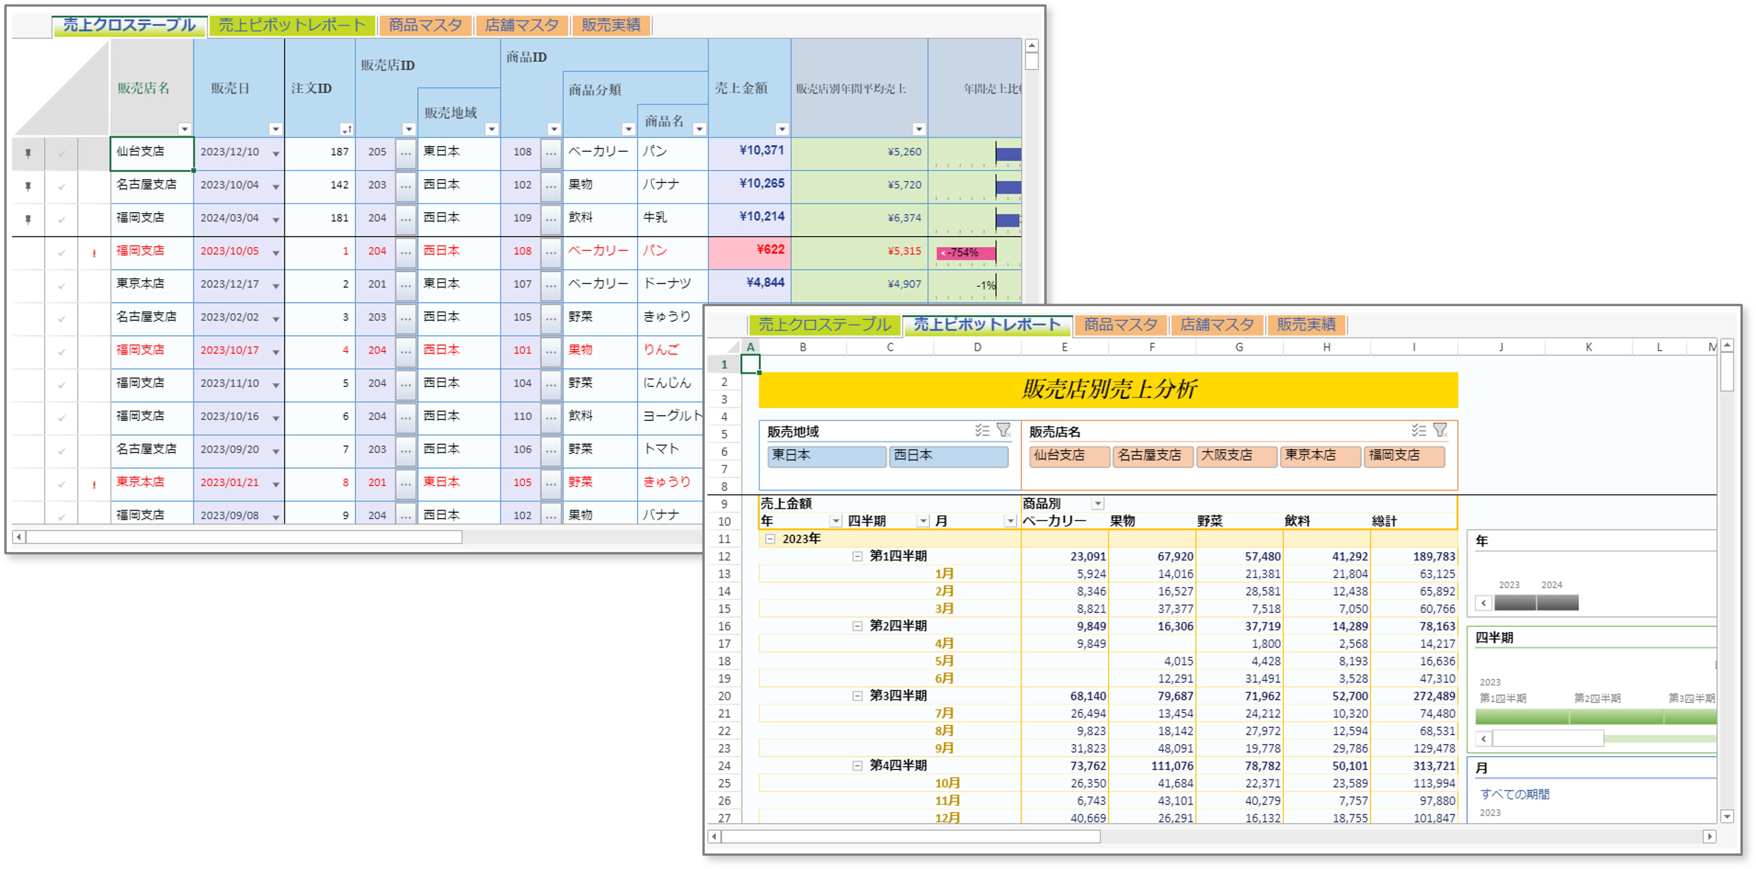Click the pivot report's vertical scrollbar down arrow
This screenshot has width=1756, height=869.
(x=1727, y=816)
